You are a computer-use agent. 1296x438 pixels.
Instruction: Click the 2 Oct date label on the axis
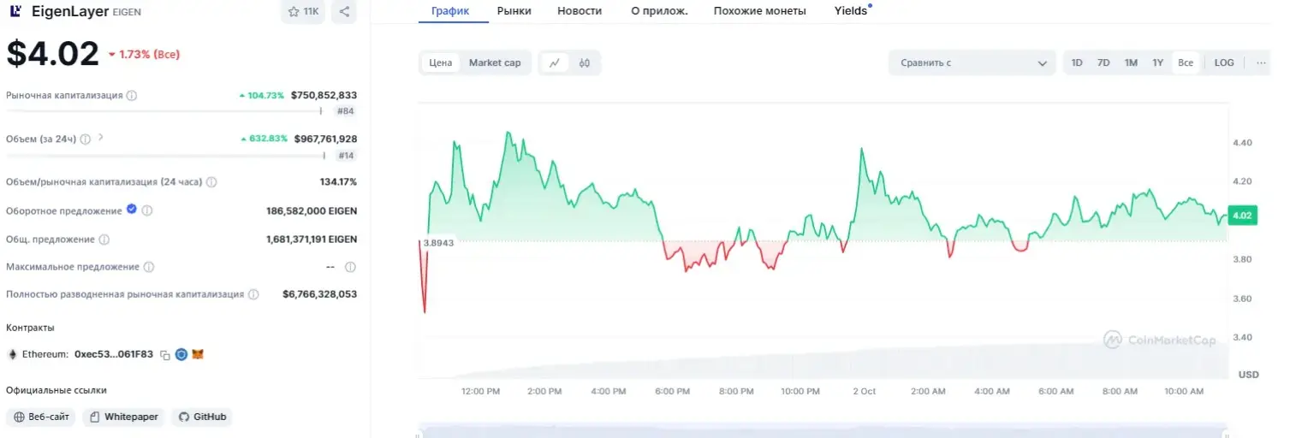pos(864,391)
